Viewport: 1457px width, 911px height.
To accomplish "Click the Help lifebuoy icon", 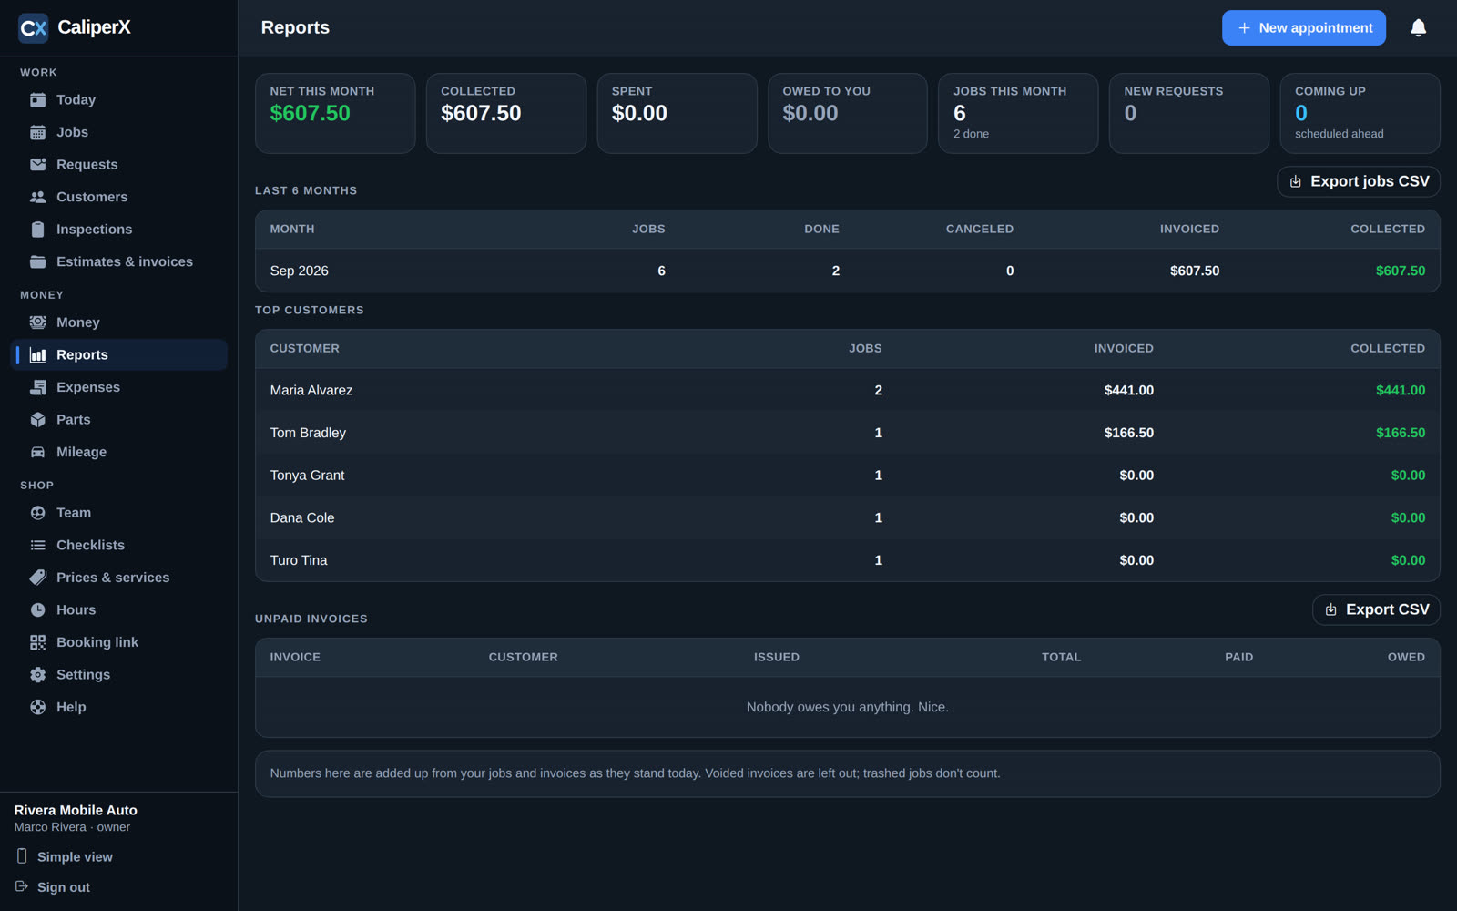I will pos(37,707).
